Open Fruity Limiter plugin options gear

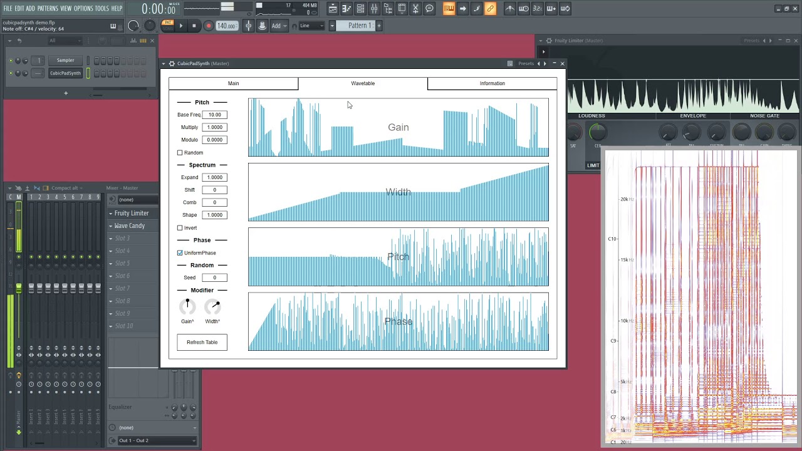coord(549,41)
